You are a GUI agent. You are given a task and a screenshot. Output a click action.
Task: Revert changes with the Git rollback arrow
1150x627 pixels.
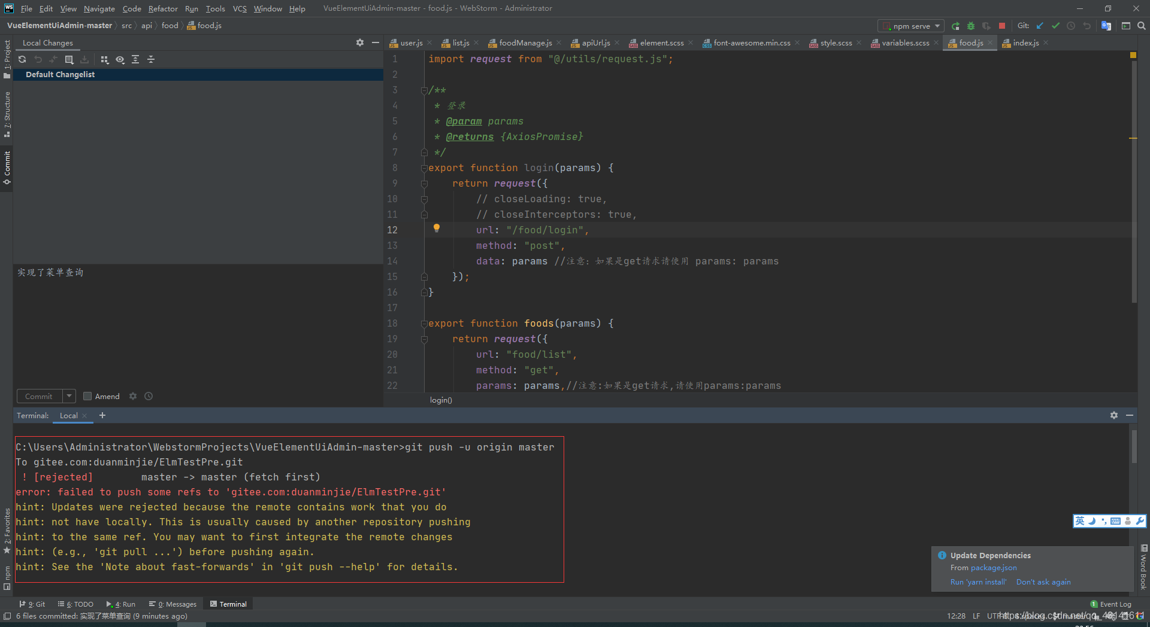(1087, 26)
